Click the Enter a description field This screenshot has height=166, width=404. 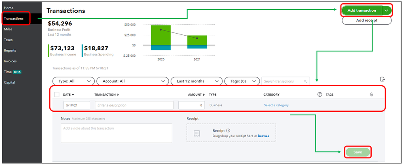[134, 105]
